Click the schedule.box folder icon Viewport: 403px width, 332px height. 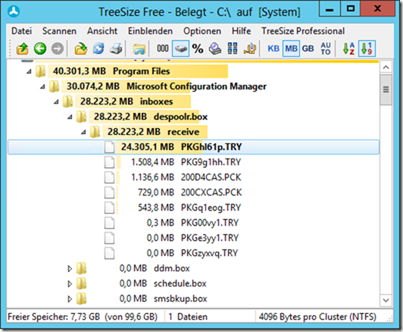tap(82, 283)
